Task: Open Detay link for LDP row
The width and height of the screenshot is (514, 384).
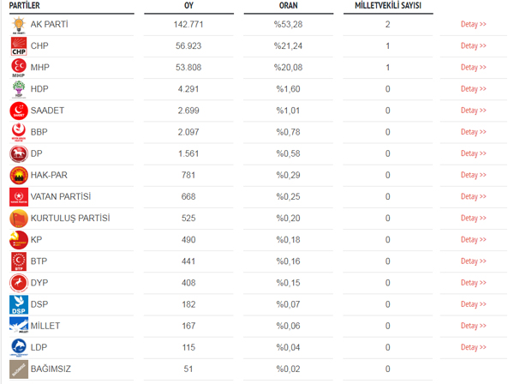Action: point(474,347)
